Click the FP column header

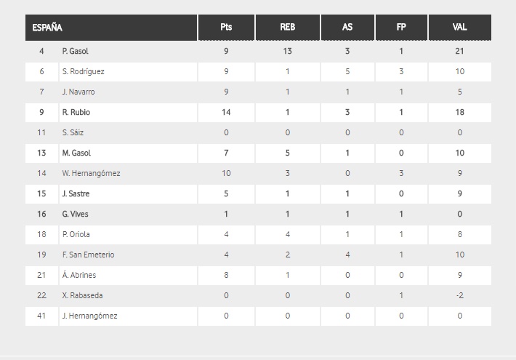401,28
